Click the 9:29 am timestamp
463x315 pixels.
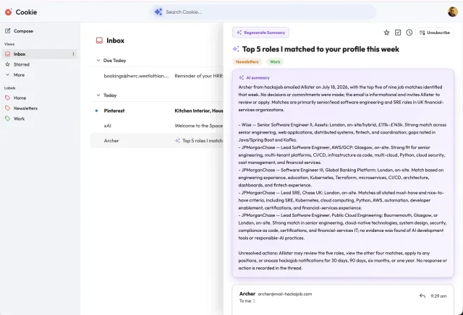pyautogui.click(x=438, y=295)
